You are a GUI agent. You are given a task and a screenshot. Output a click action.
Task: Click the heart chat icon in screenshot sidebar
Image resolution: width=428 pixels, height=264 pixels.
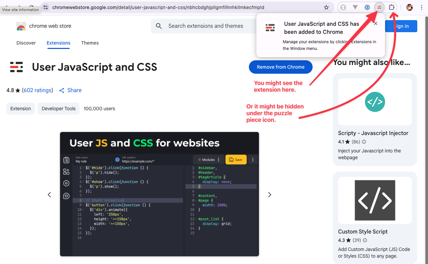coord(66,196)
